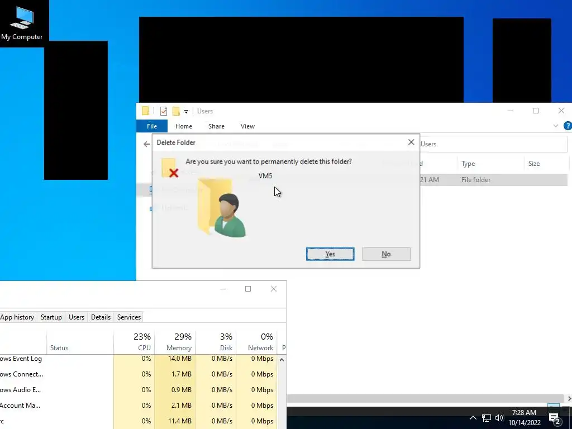Click the Explorer folder icon in the title bar
This screenshot has height=429, width=572.
[146, 111]
